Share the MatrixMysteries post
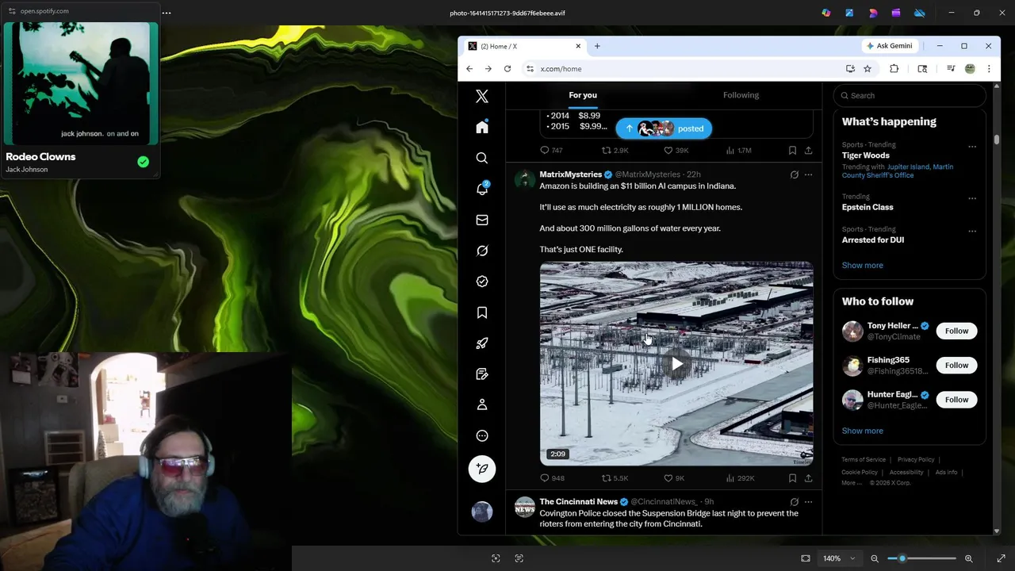Image resolution: width=1015 pixels, height=571 pixels. [808, 478]
